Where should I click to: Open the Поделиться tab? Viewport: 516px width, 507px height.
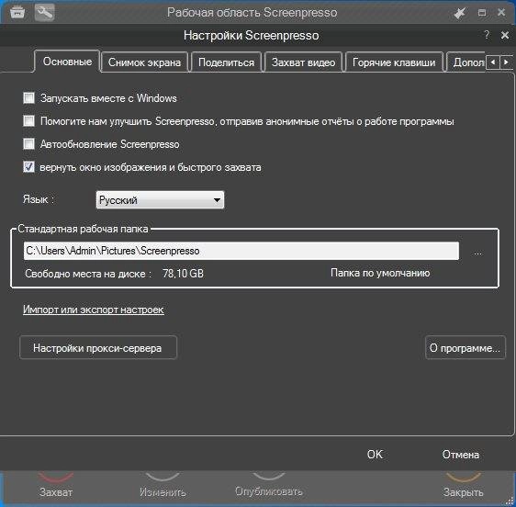pos(227,62)
